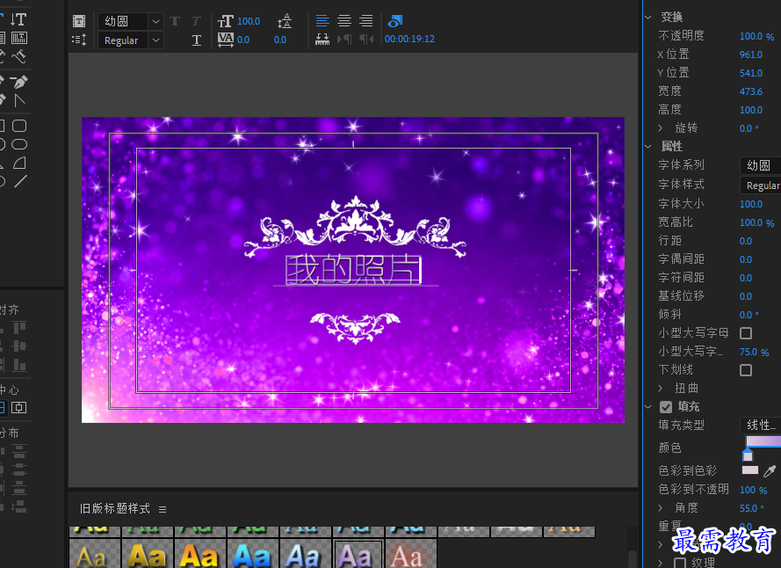This screenshot has width=781, height=568.
Task: Open the 字体样式 Regular dropdown in properties
Action: [x=761, y=186]
